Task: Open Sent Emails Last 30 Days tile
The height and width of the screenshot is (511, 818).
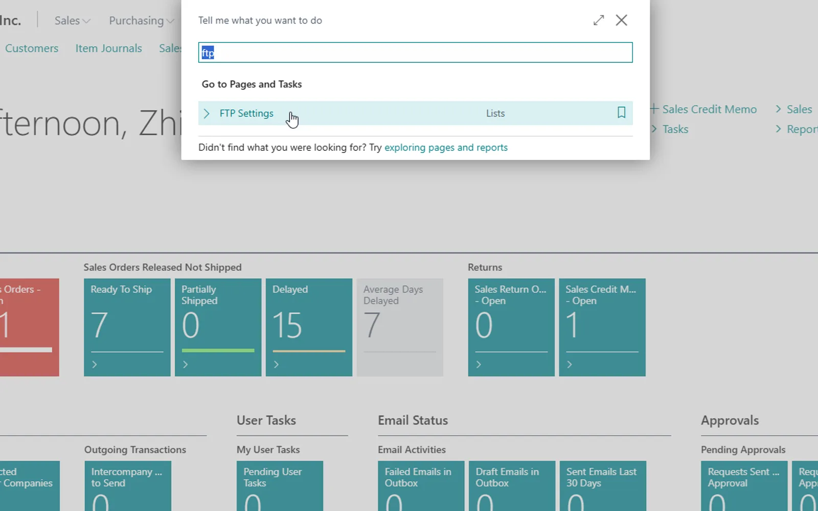Action: (x=603, y=486)
